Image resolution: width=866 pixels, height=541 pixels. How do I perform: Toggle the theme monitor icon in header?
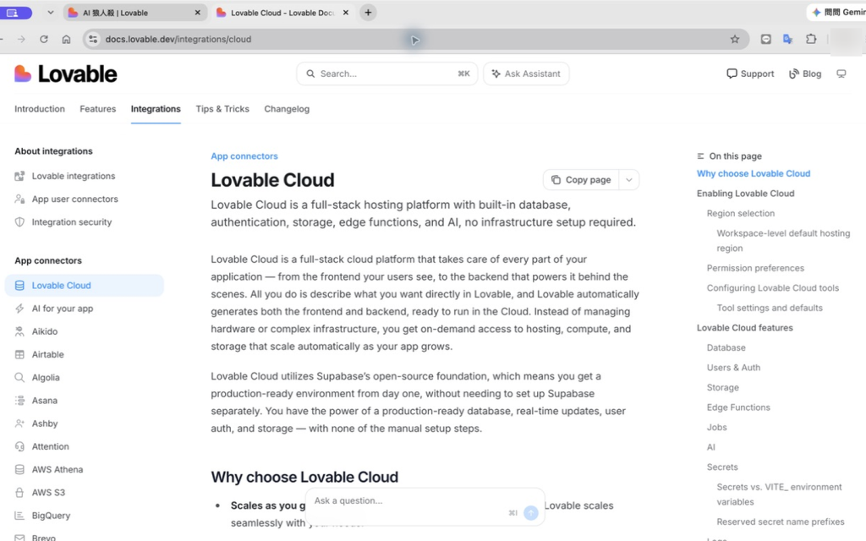841,74
